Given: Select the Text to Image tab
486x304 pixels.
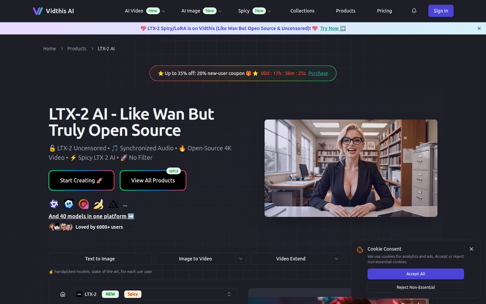Looking at the screenshot, I should coord(100,259).
